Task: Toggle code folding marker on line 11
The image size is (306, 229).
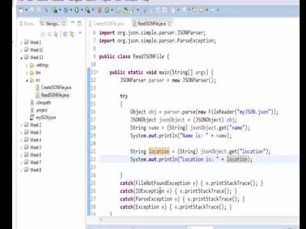Action: pyautogui.click(x=98, y=72)
